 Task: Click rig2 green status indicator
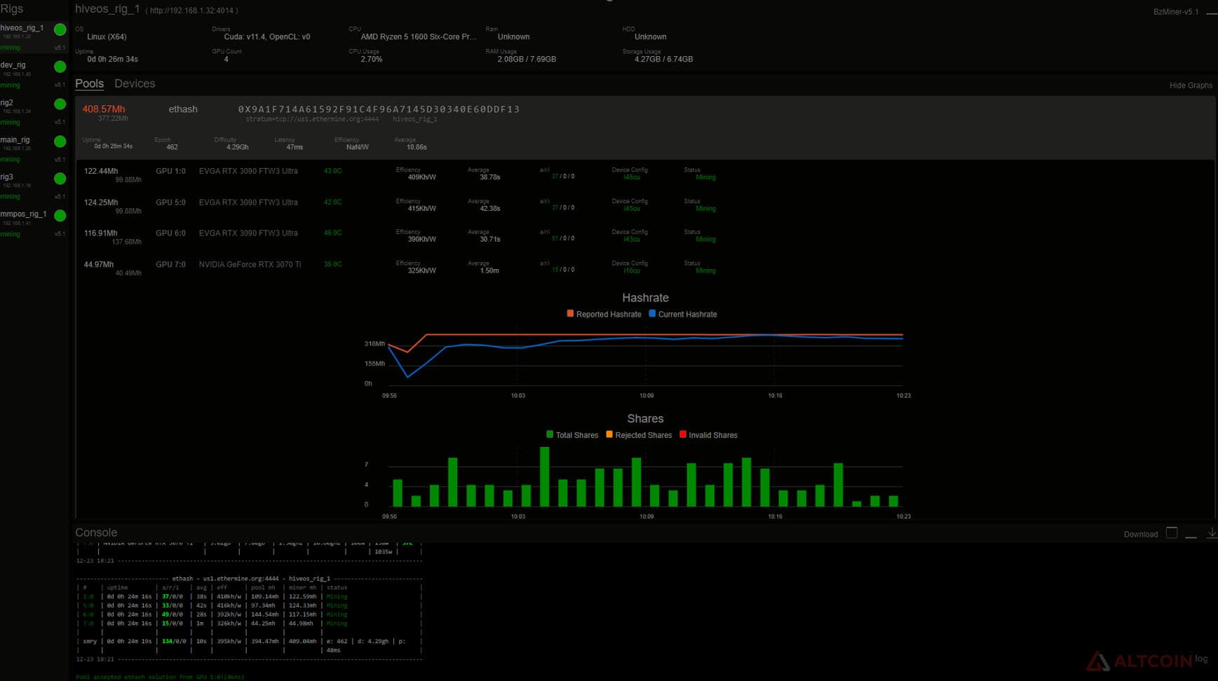click(x=60, y=104)
